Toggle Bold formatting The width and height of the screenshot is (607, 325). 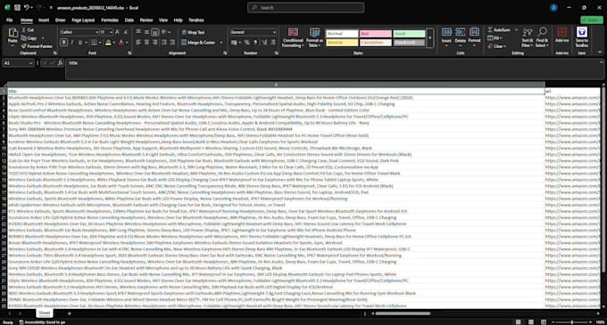point(64,43)
